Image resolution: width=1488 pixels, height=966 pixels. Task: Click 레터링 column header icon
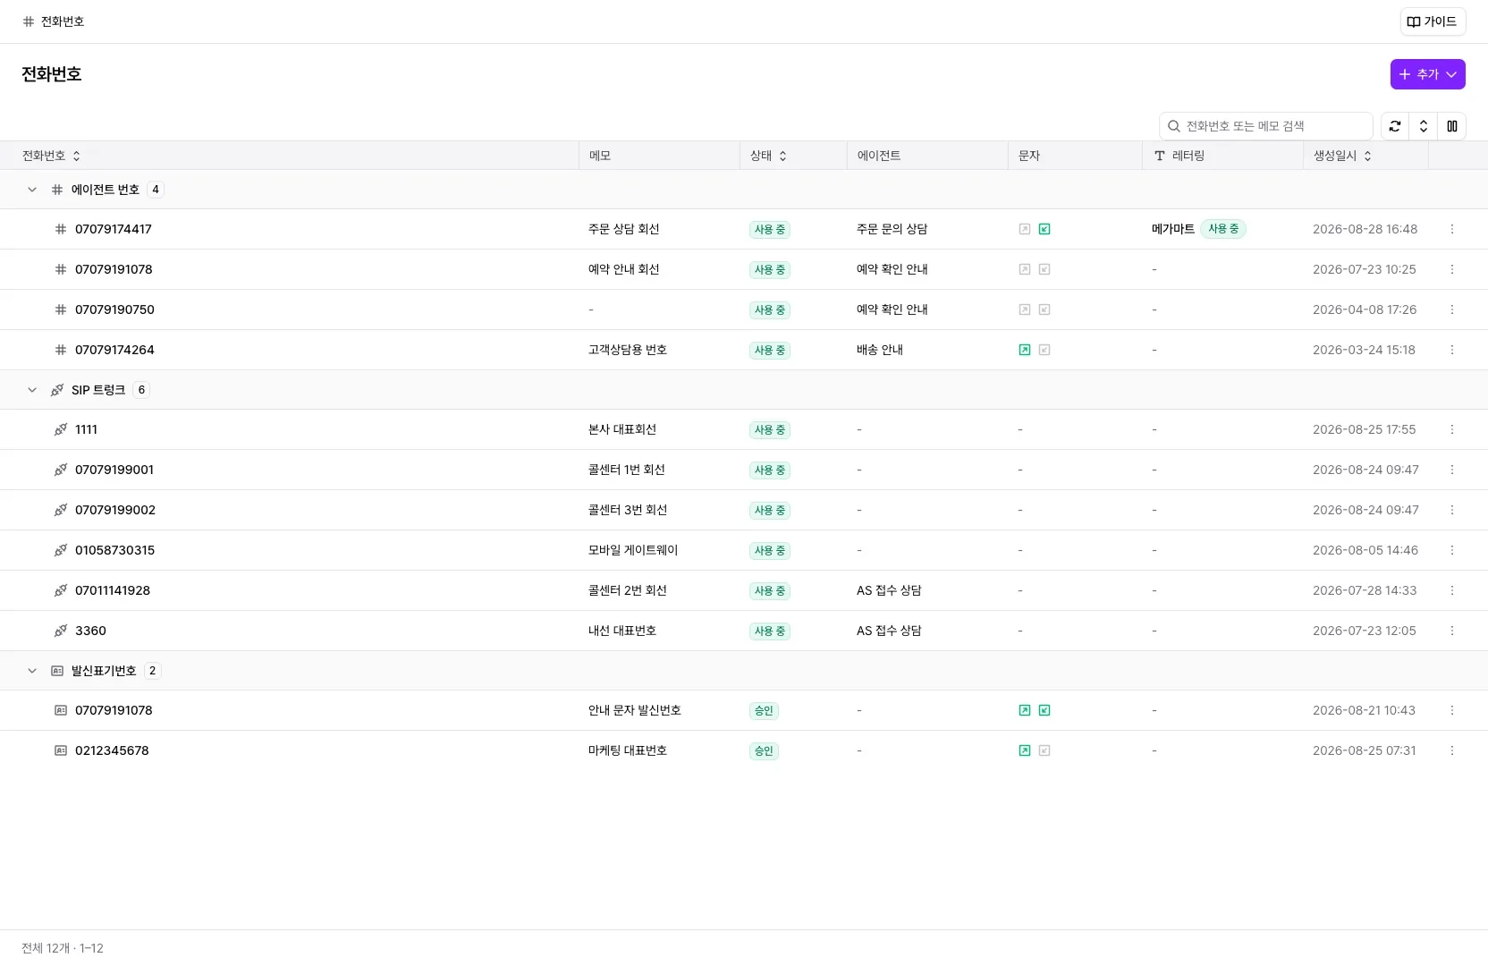(1160, 156)
